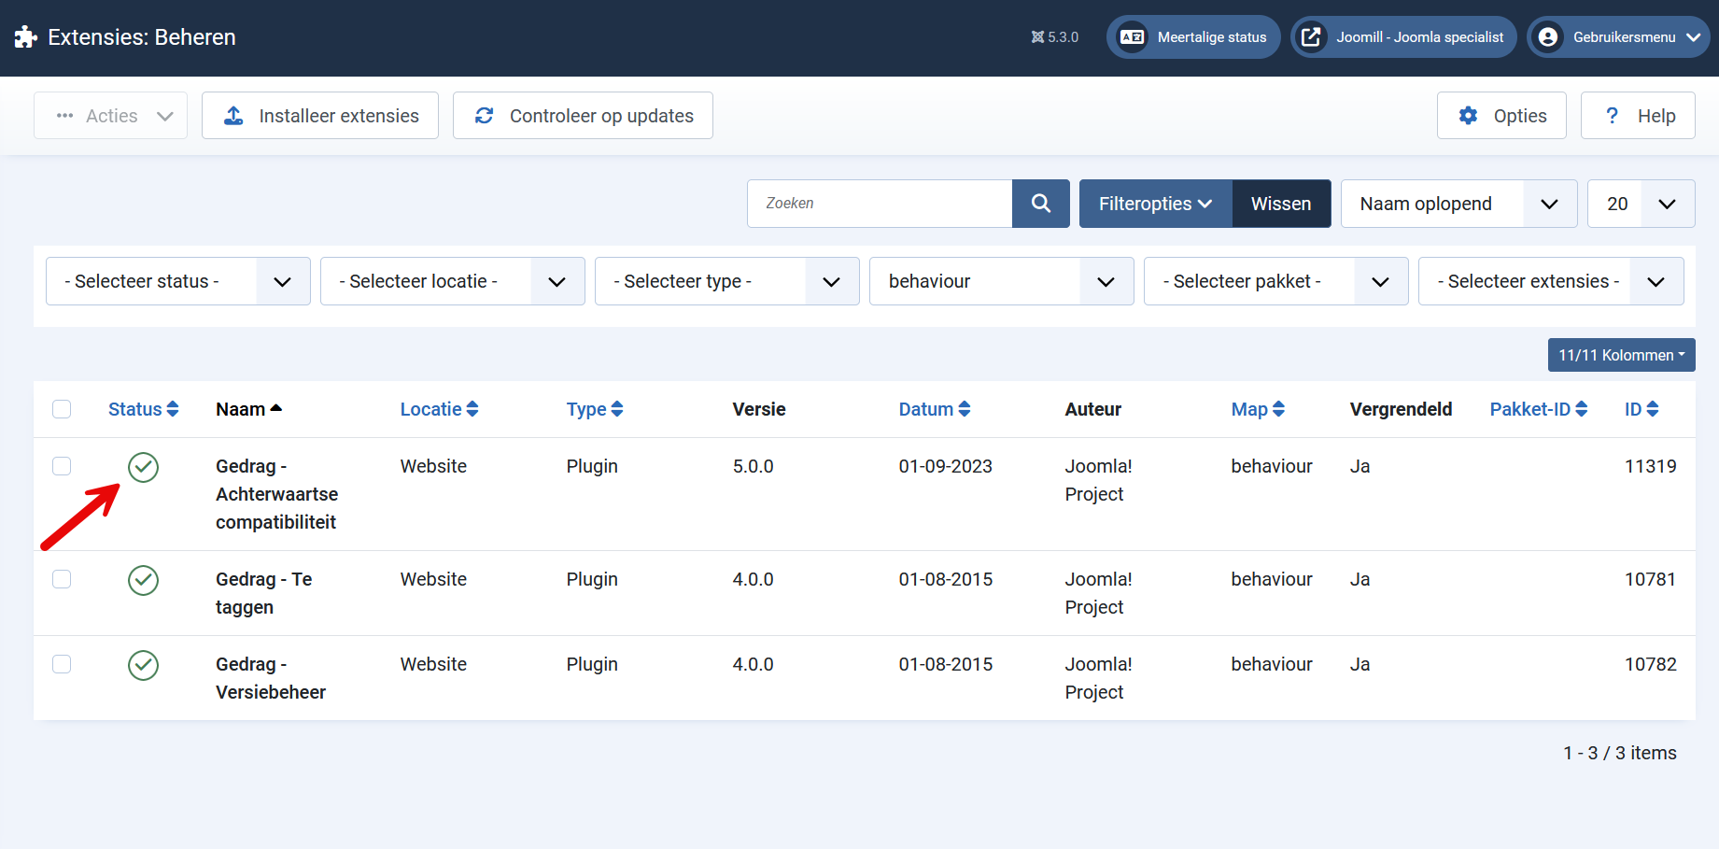Open Opties via the gear icon
The width and height of the screenshot is (1719, 849).
pyautogui.click(x=1468, y=116)
